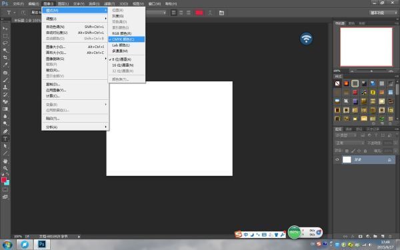400x250 pixels.
Task: Expand the 分析 submenu
Action: (75, 127)
